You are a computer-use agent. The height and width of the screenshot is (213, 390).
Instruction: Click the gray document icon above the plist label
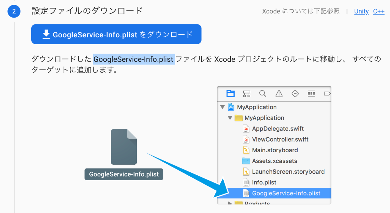pos(124,147)
